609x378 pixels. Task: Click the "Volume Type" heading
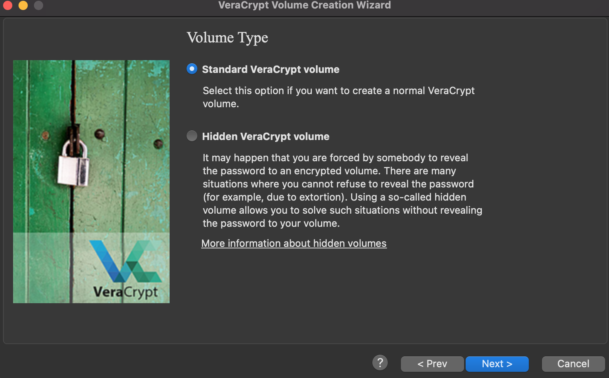click(227, 38)
